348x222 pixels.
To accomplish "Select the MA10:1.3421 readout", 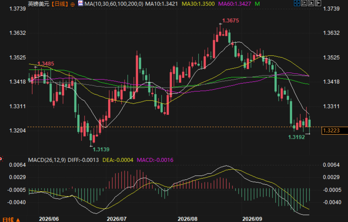I will pos(161,4).
